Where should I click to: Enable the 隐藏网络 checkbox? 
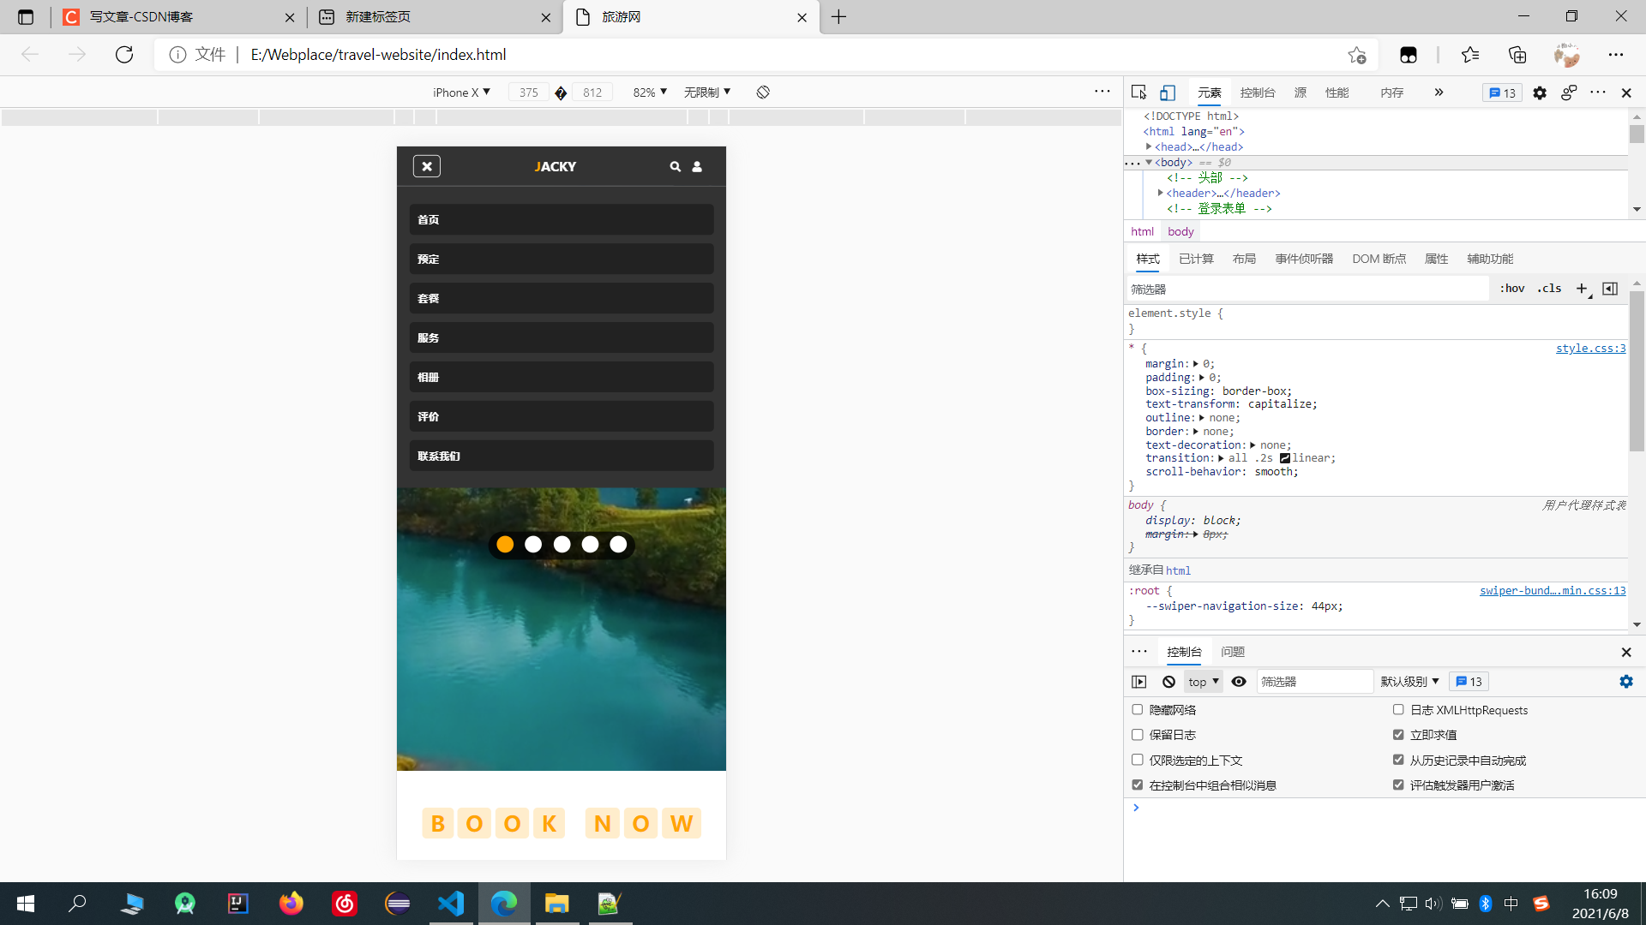pyautogui.click(x=1138, y=709)
